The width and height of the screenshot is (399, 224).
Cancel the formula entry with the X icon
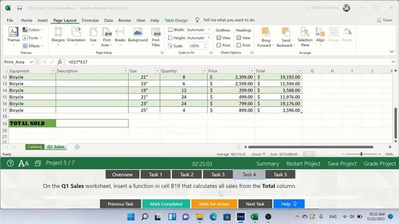pos(44,62)
